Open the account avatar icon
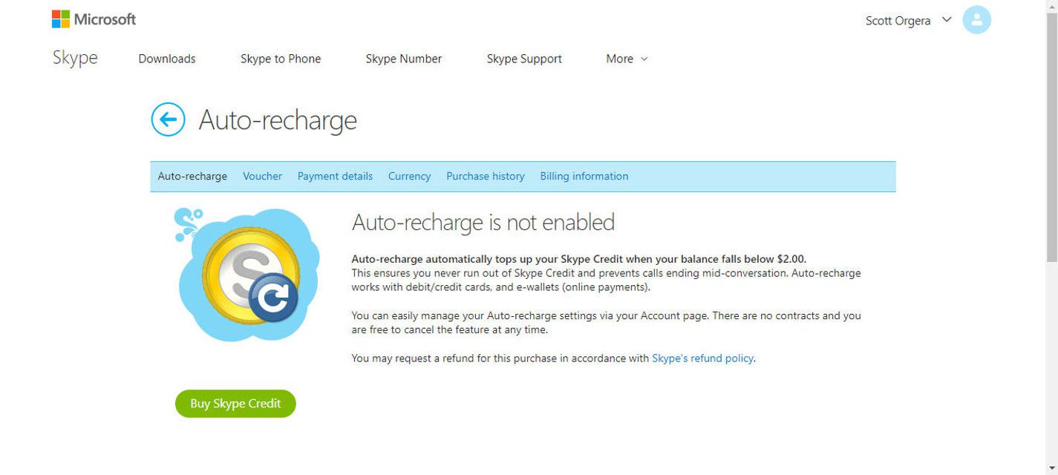Image resolution: width=1058 pixels, height=475 pixels. (x=976, y=20)
